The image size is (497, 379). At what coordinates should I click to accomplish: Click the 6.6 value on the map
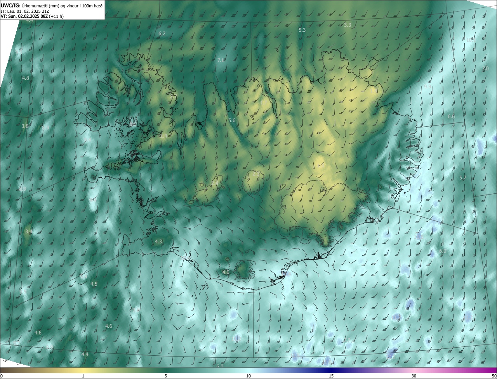click(x=451, y=116)
